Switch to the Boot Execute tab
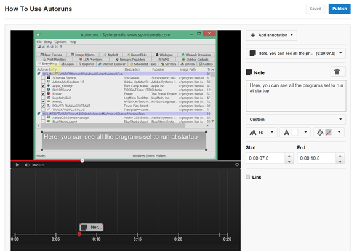 tap(51, 55)
